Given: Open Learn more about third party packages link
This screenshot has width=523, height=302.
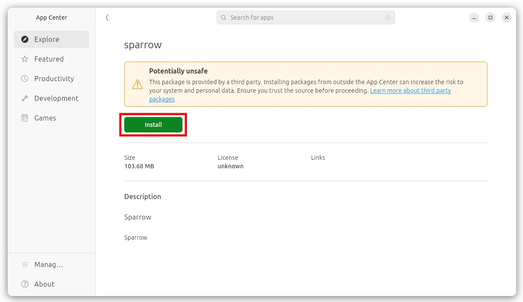Looking at the screenshot, I should [x=300, y=95].
